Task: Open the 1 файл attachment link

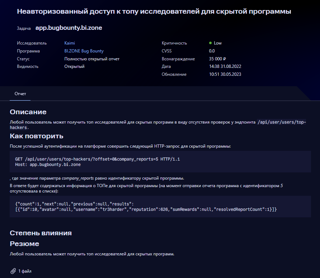Action: coord(25,271)
